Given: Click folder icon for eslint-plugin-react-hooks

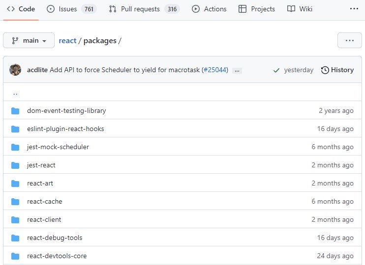Looking at the screenshot, I should [15, 129].
